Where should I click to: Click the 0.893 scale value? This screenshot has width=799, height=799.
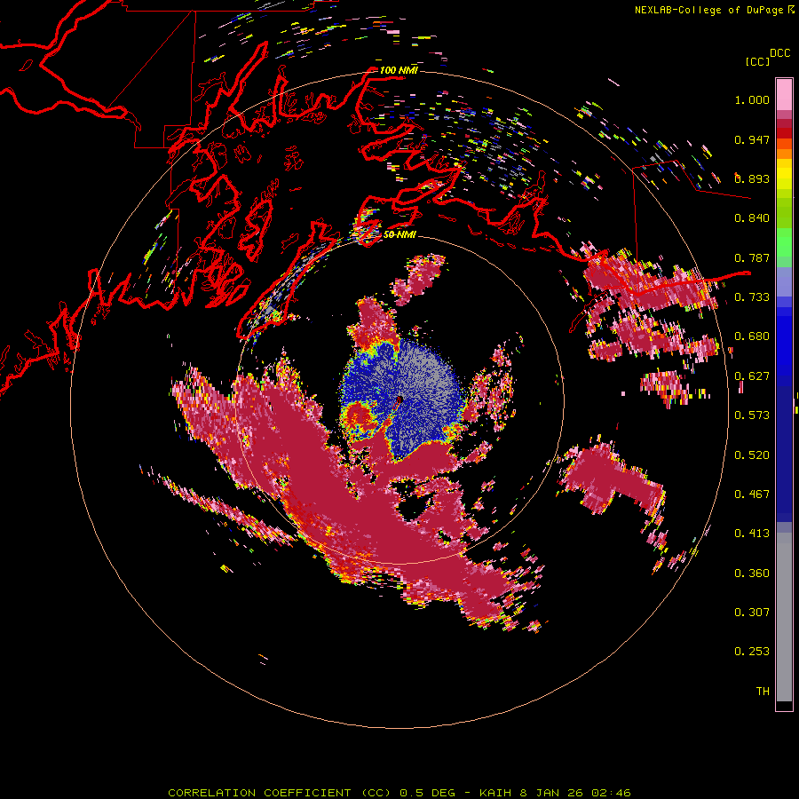click(752, 178)
